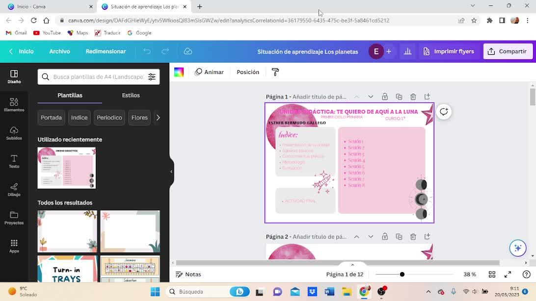This screenshot has height=301, width=536.
Task: Expand the page thumbnails strip
Action: pyautogui.click(x=352, y=265)
